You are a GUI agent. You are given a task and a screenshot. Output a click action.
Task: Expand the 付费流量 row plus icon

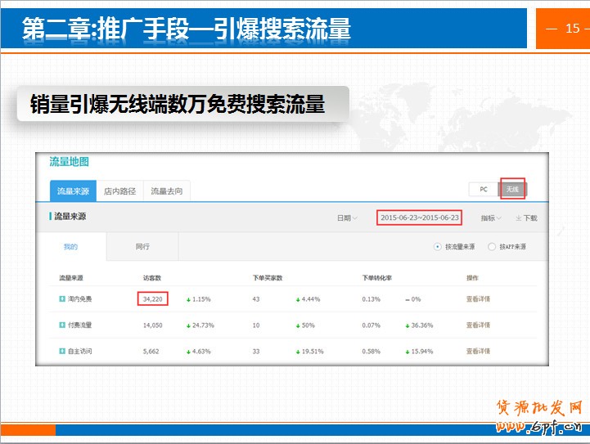pos(62,325)
